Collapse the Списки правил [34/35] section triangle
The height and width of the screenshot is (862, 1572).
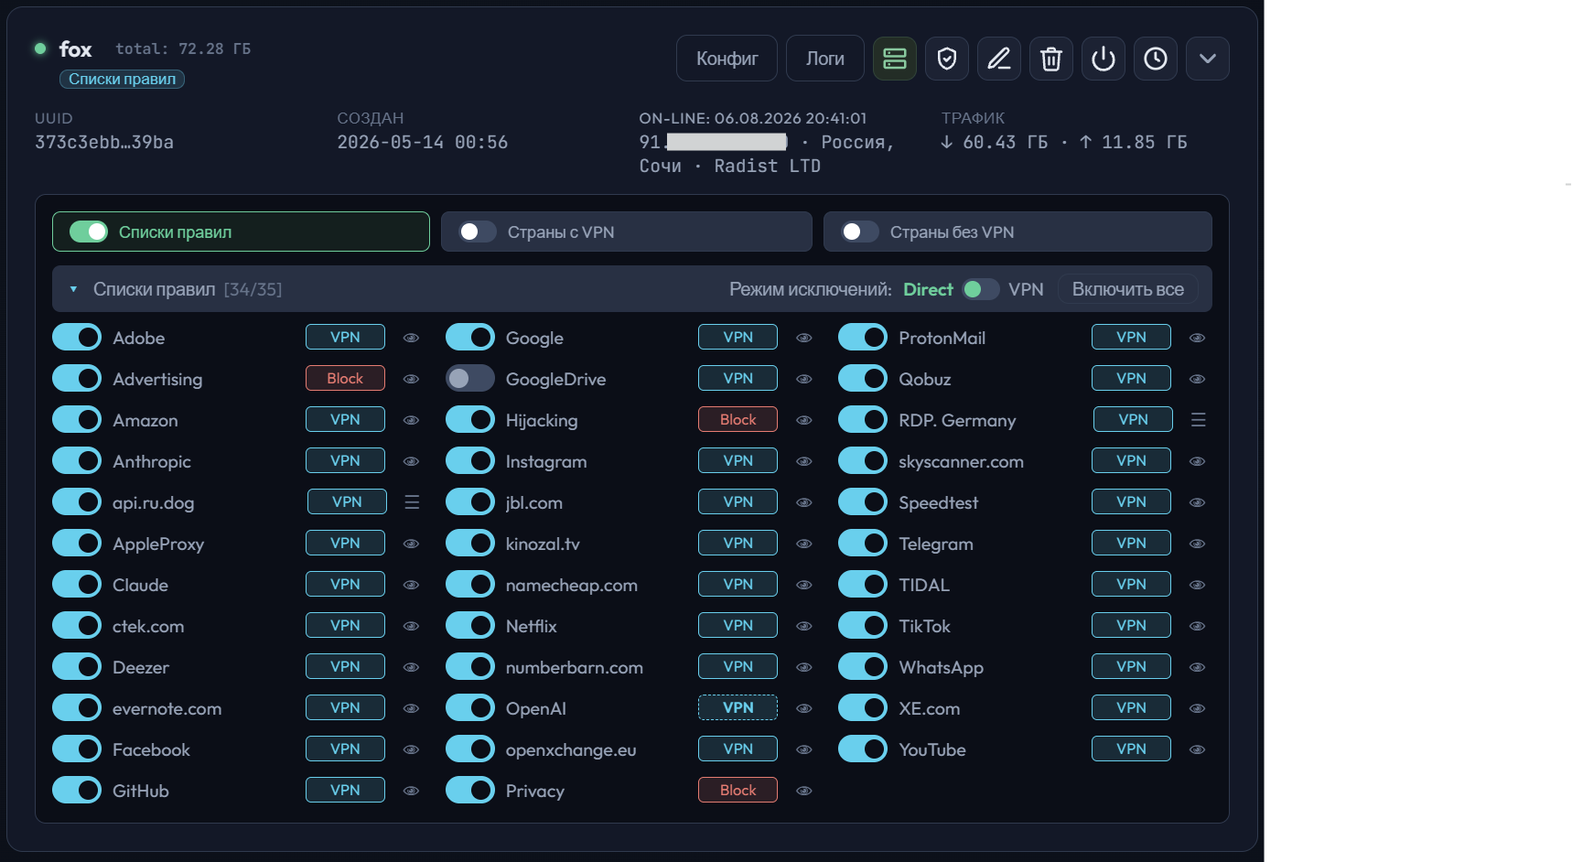(x=73, y=289)
